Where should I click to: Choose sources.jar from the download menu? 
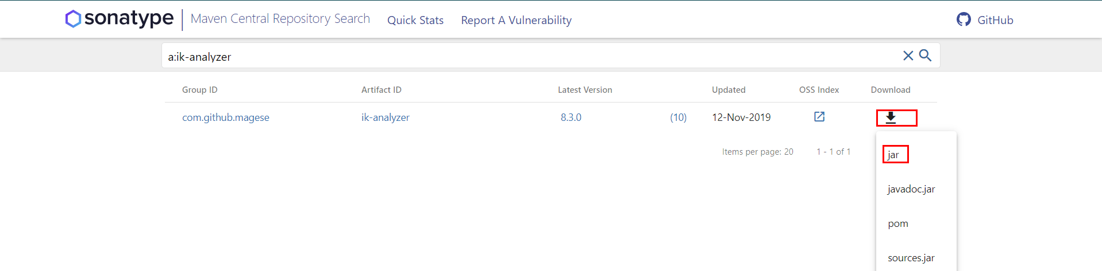[911, 258]
